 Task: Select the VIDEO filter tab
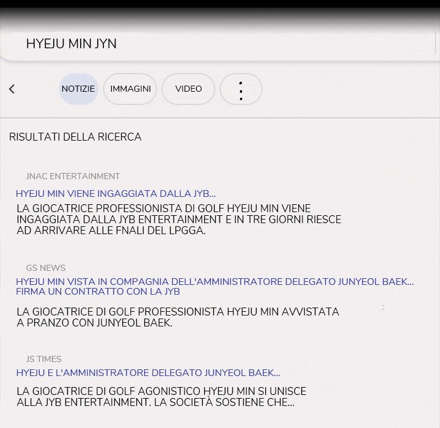coord(188,89)
